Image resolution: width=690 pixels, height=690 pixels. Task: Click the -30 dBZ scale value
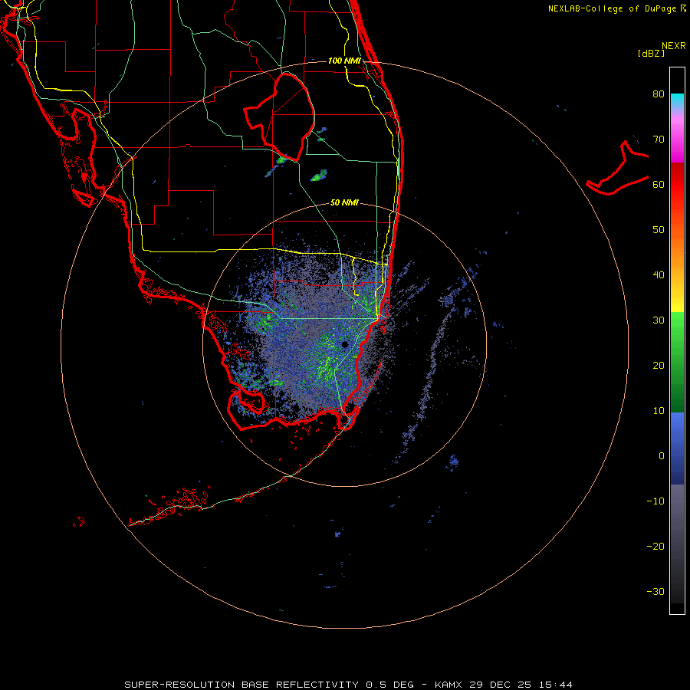click(x=655, y=591)
